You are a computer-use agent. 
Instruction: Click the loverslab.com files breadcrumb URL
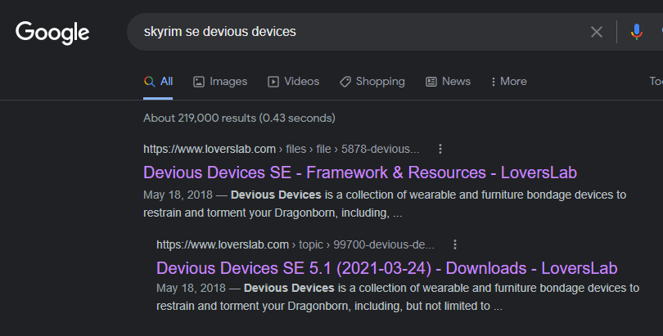pos(282,149)
